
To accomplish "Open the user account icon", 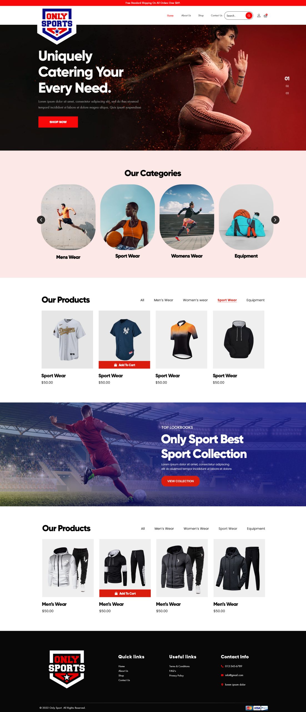I will click(x=259, y=16).
